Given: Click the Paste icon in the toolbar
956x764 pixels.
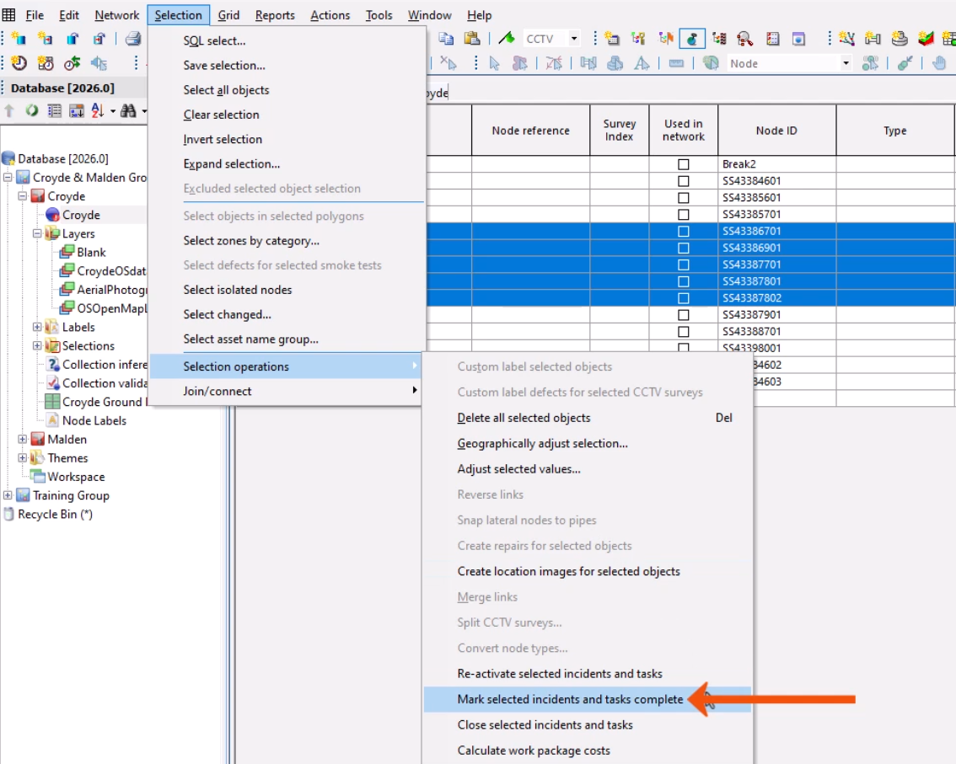Looking at the screenshot, I should pos(472,38).
